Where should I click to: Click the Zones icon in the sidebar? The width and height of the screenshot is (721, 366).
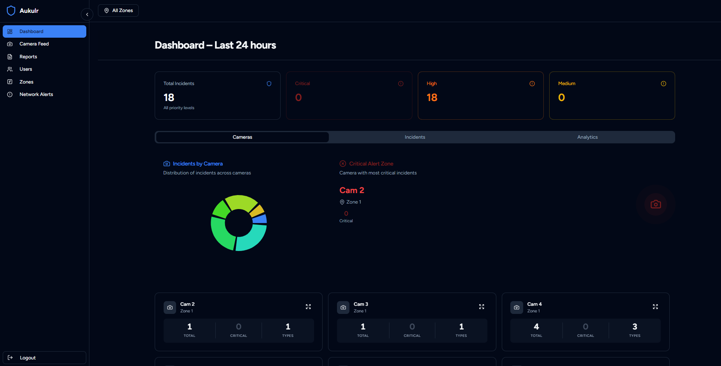[10, 82]
